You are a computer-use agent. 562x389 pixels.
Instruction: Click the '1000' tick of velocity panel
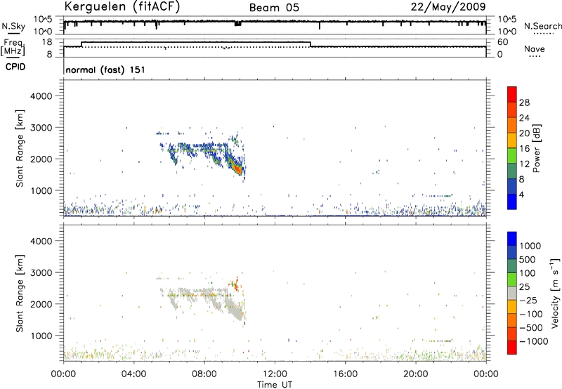(41, 336)
